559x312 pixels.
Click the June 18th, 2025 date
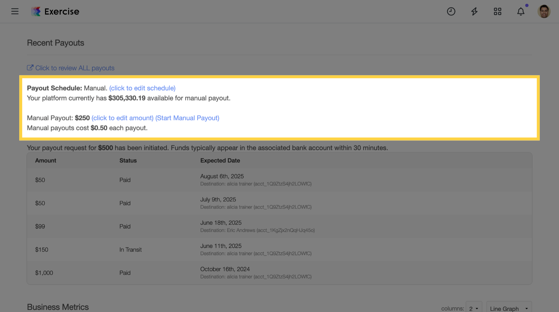(221, 223)
